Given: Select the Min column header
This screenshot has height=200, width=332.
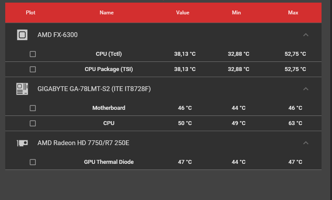Looking at the screenshot, I should tap(236, 13).
